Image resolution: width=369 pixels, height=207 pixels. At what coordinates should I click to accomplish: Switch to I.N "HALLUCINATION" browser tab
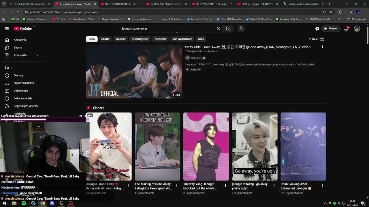[121, 4]
